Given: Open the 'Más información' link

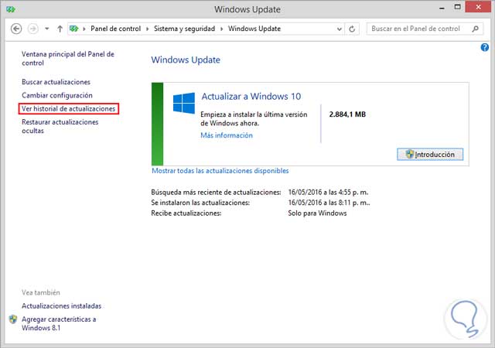Looking at the screenshot, I should click(227, 135).
